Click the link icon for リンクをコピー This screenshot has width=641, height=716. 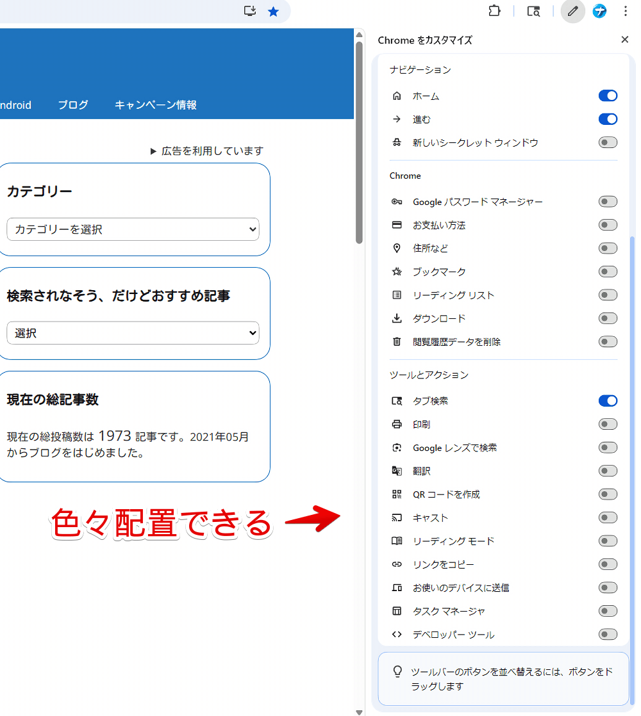coord(397,564)
